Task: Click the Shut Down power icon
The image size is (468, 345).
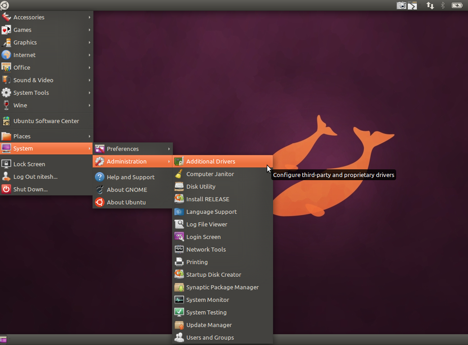Action: tap(6, 189)
